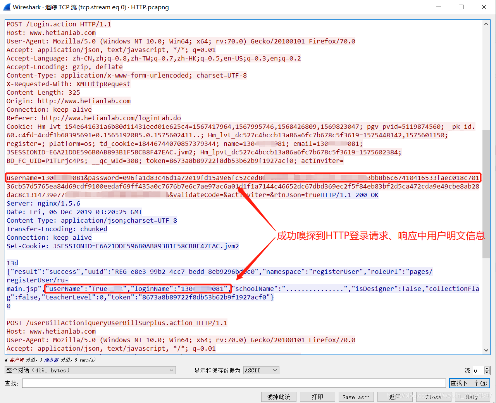Click the 'Set-Cookie: JSESSIONID' response line
The height and width of the screenshot is (403, 496).
coord(123,246)
